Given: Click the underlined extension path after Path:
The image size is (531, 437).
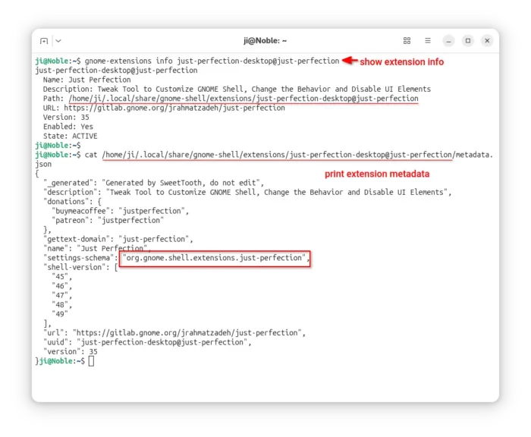Looking at the screenshot, I should (x=243, y=99).
